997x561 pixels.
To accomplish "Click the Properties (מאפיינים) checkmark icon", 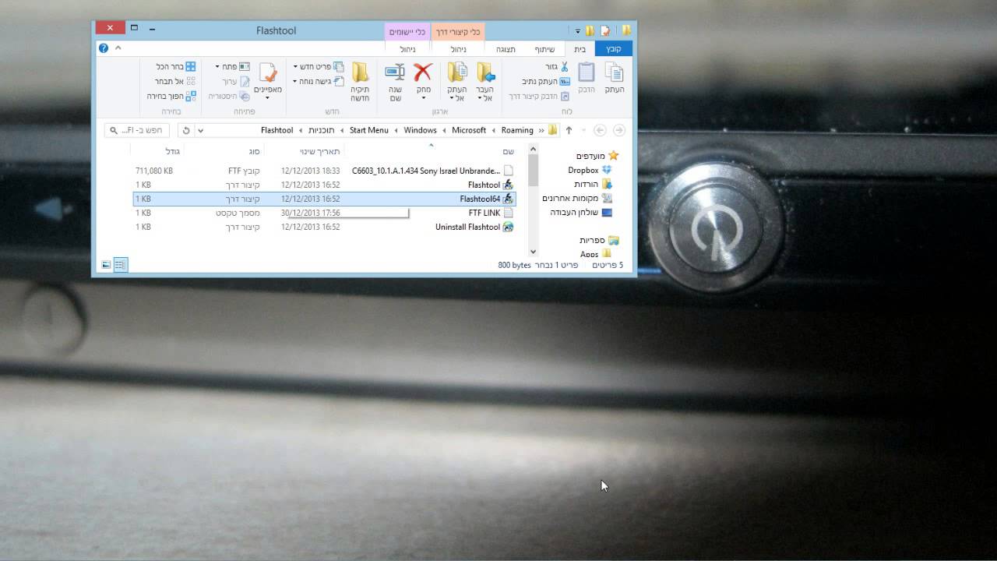I will 268,73.
